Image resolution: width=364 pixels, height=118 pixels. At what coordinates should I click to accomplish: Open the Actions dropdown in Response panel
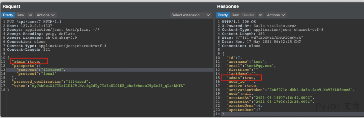click(276, 15)
